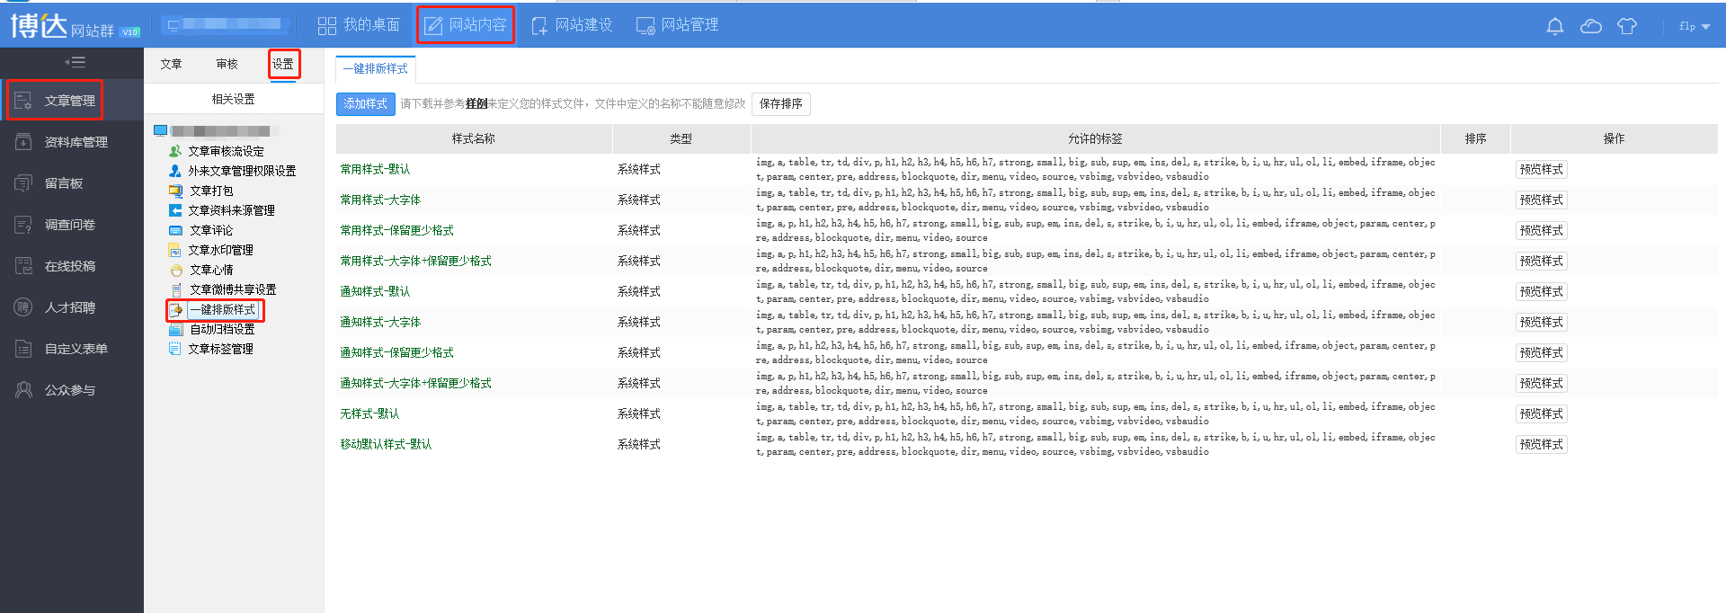The height and width of the screenshot is (613, 1726).
Task: Open 资料库管理 in the sidebar
Action: pos(76,142)
